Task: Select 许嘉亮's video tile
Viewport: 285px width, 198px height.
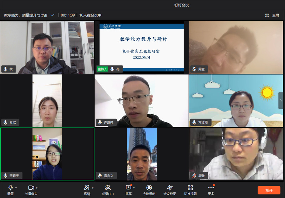Action: click(142, 101)
